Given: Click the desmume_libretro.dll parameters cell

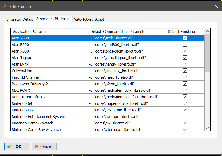Looking at the screenshot, I should click(x=127, y=110).
